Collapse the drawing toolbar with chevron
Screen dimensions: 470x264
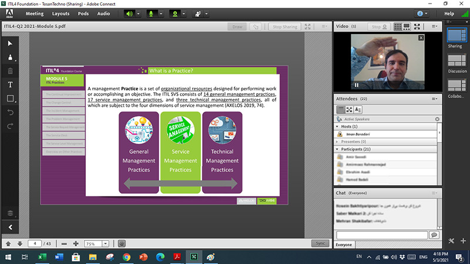pos(10,227)
